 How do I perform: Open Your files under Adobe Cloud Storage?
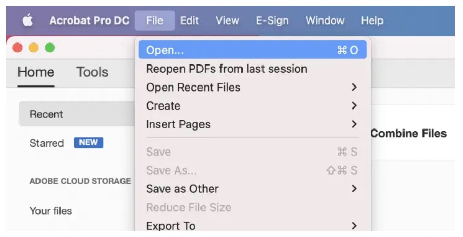point(51,211)
